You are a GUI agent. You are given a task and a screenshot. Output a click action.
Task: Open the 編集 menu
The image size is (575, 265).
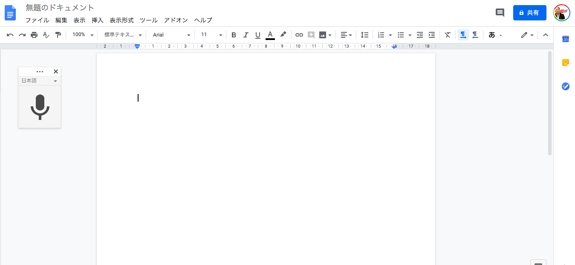pos(61,20)
